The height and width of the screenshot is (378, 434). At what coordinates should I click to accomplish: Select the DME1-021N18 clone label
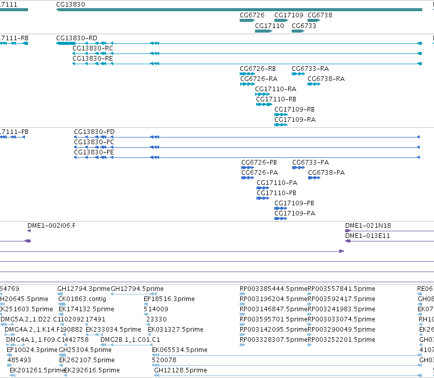[368, 226]
